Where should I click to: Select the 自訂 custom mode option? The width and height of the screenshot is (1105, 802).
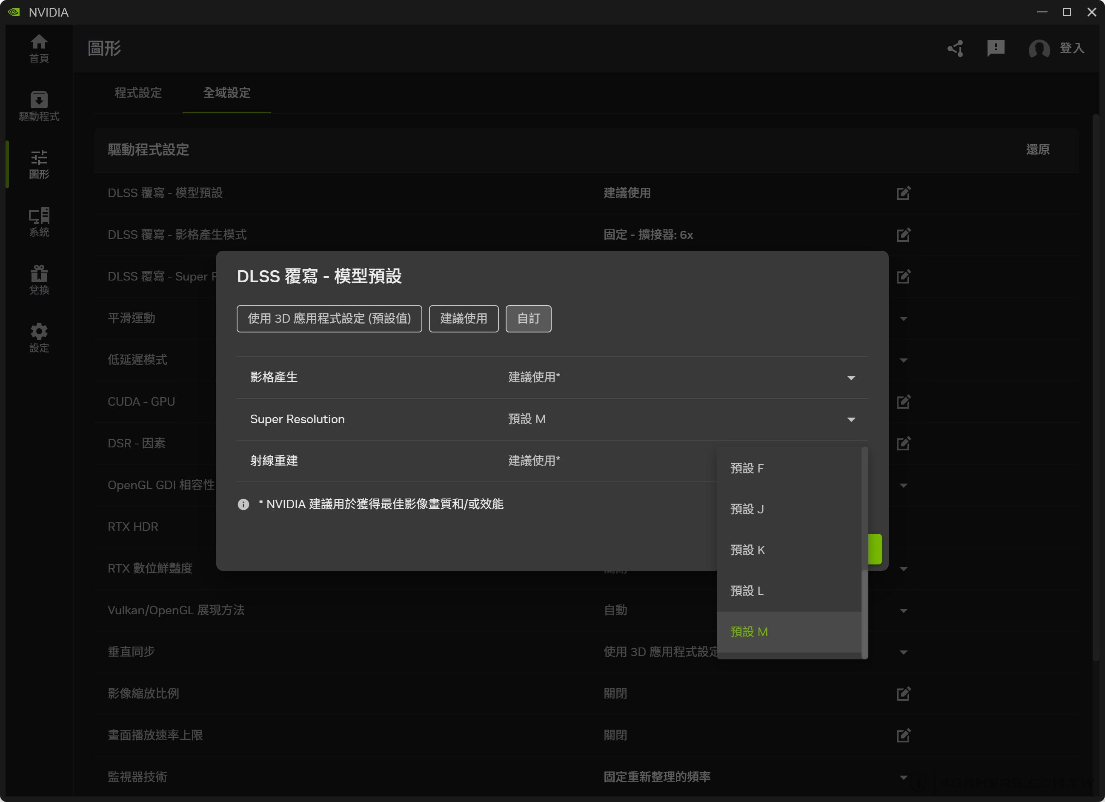point(528,318)
